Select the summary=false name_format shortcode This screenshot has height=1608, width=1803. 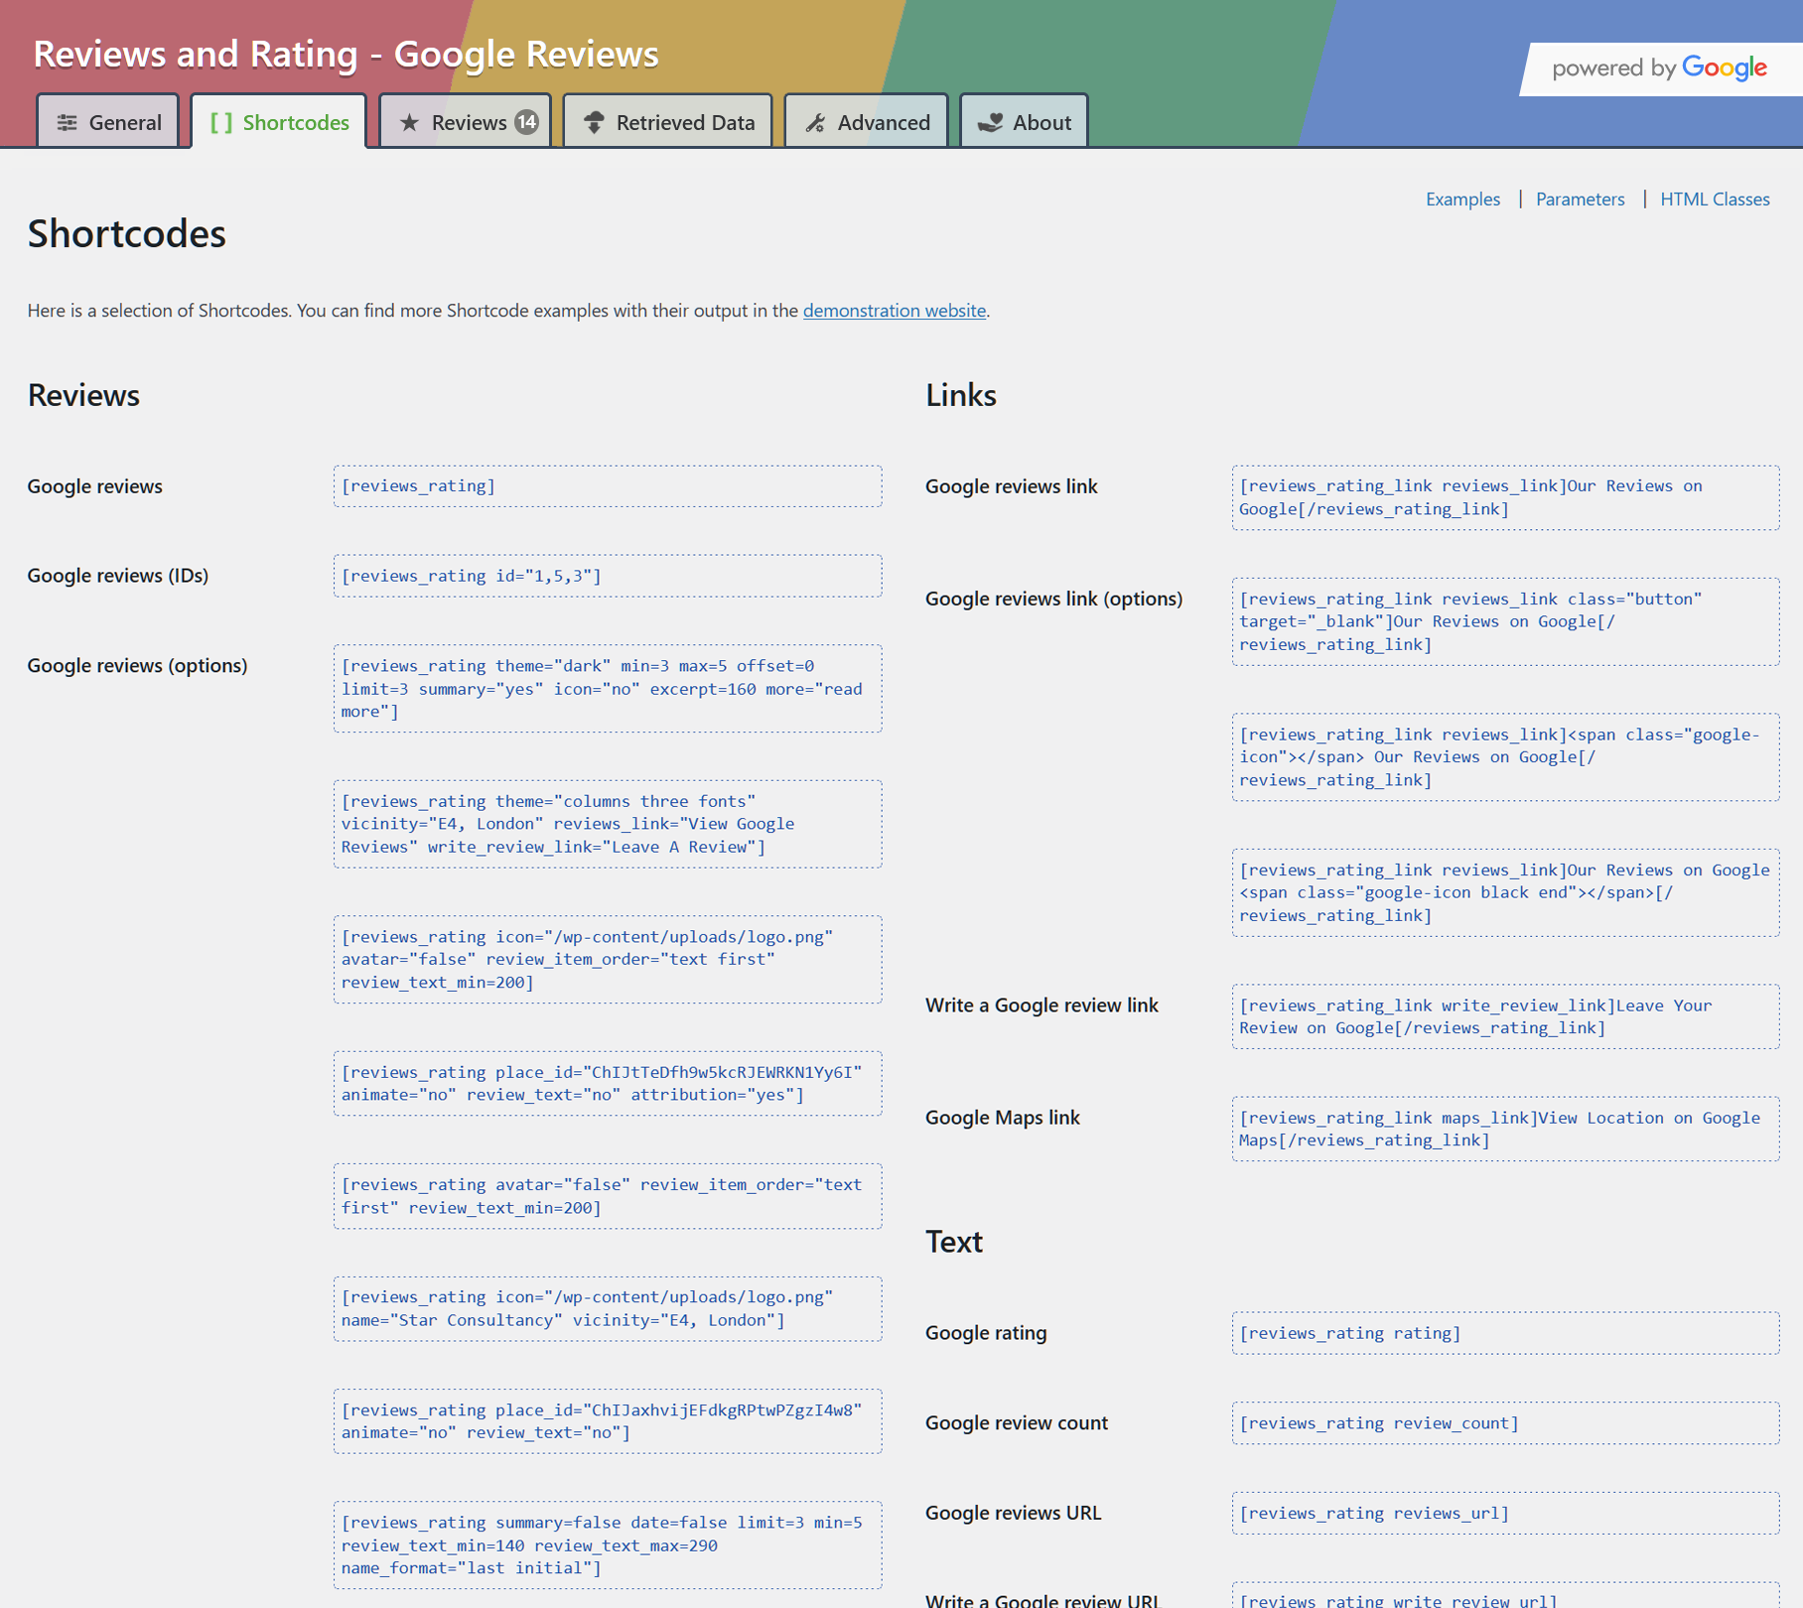[608, 1545]
